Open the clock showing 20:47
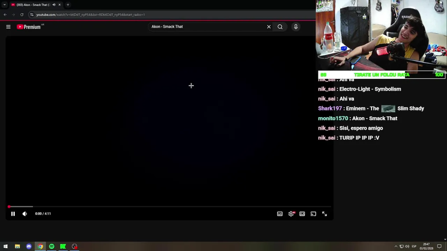The width and height of the screenshot is (447, 251). pyautogui.click(x=426, y=246)
